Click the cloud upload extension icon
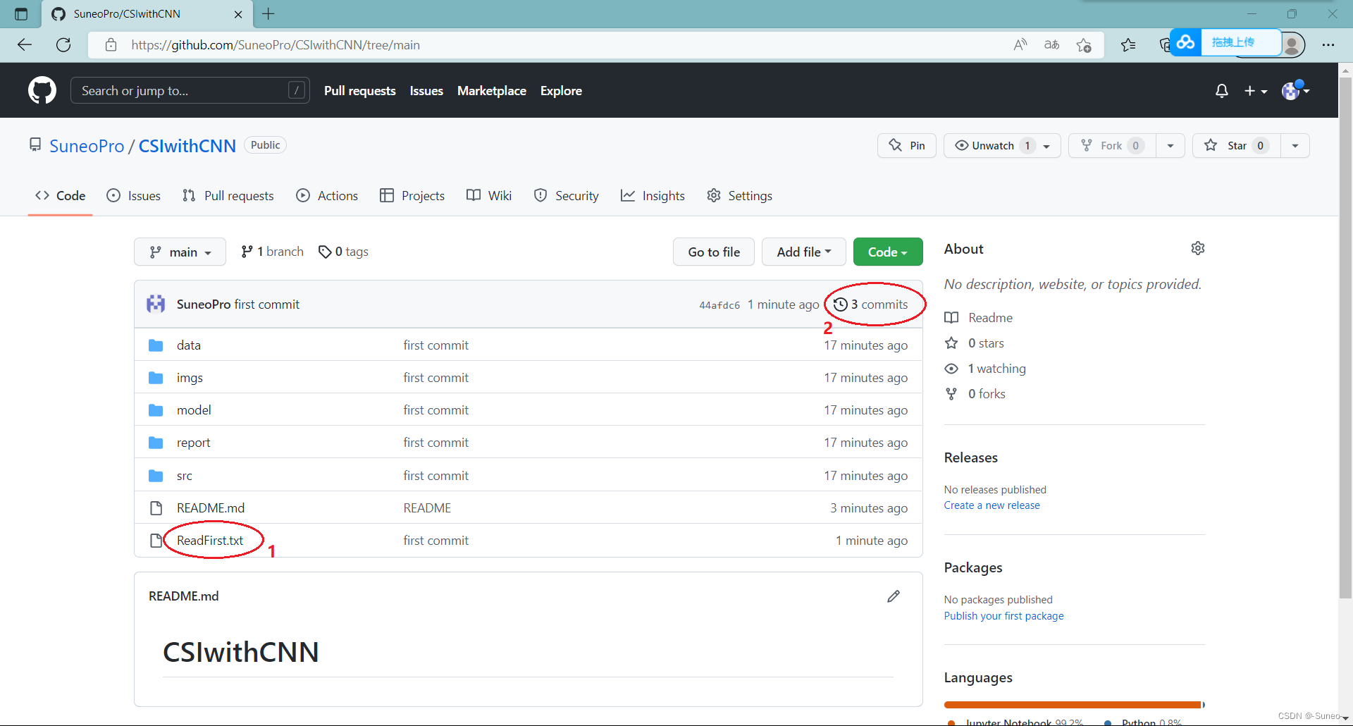This screenshot has height=726, width=1353. click(x=1186, y=42)
